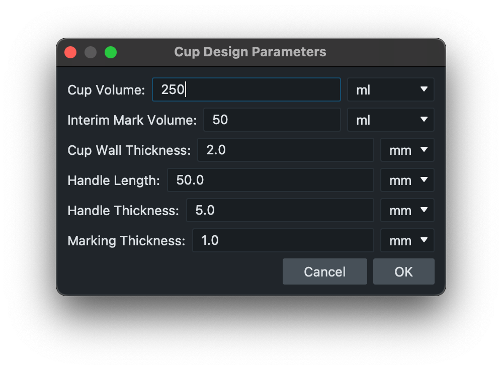Screen dimensions: 502x370
Task: Confirm parameters with the OK button
Action: (404, 271)
